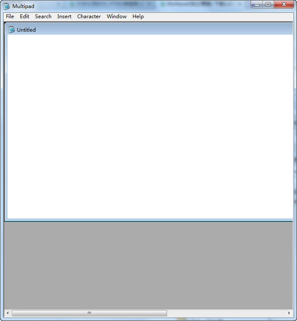Open the Search menu
The width and height of the screenshot is (297, 321).
(43, 16)
